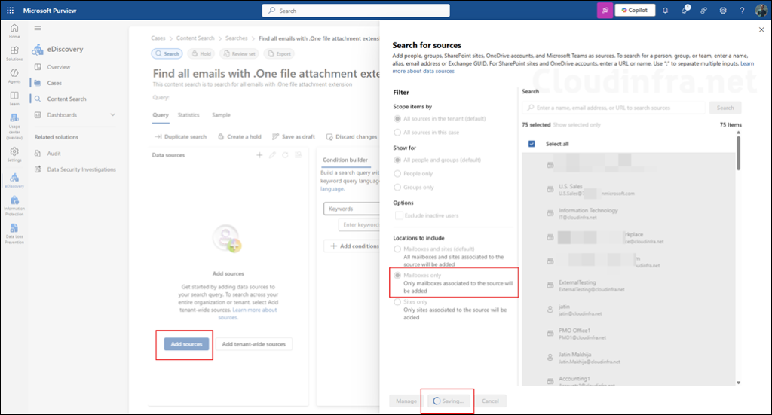Image resolution: width=772 pixels, height=415 pixels.
Task: Uncheck the Select all checkbox
Action: (532, 144)
